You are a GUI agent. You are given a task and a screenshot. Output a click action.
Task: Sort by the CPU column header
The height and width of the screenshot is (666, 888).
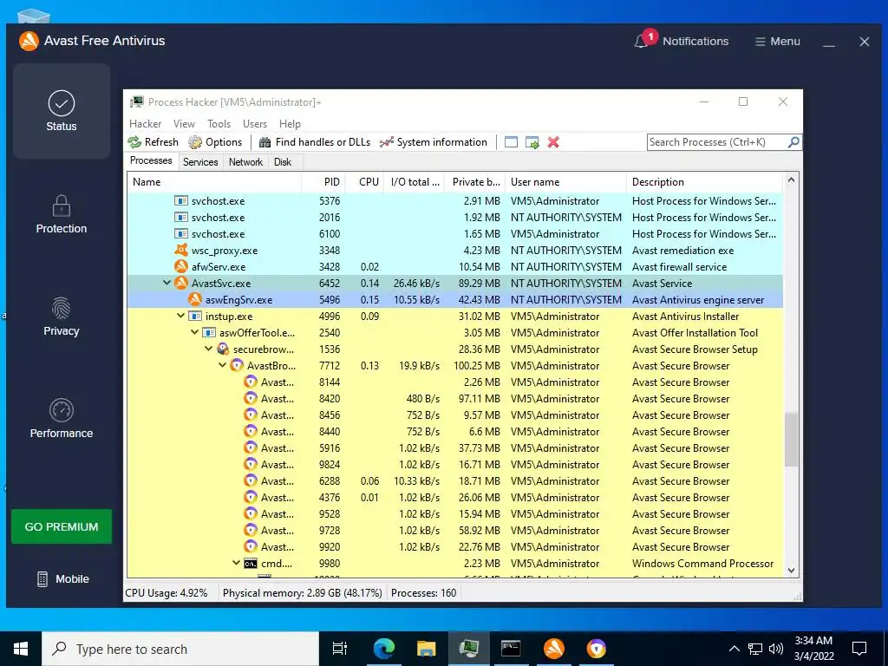tap(364, 182)
